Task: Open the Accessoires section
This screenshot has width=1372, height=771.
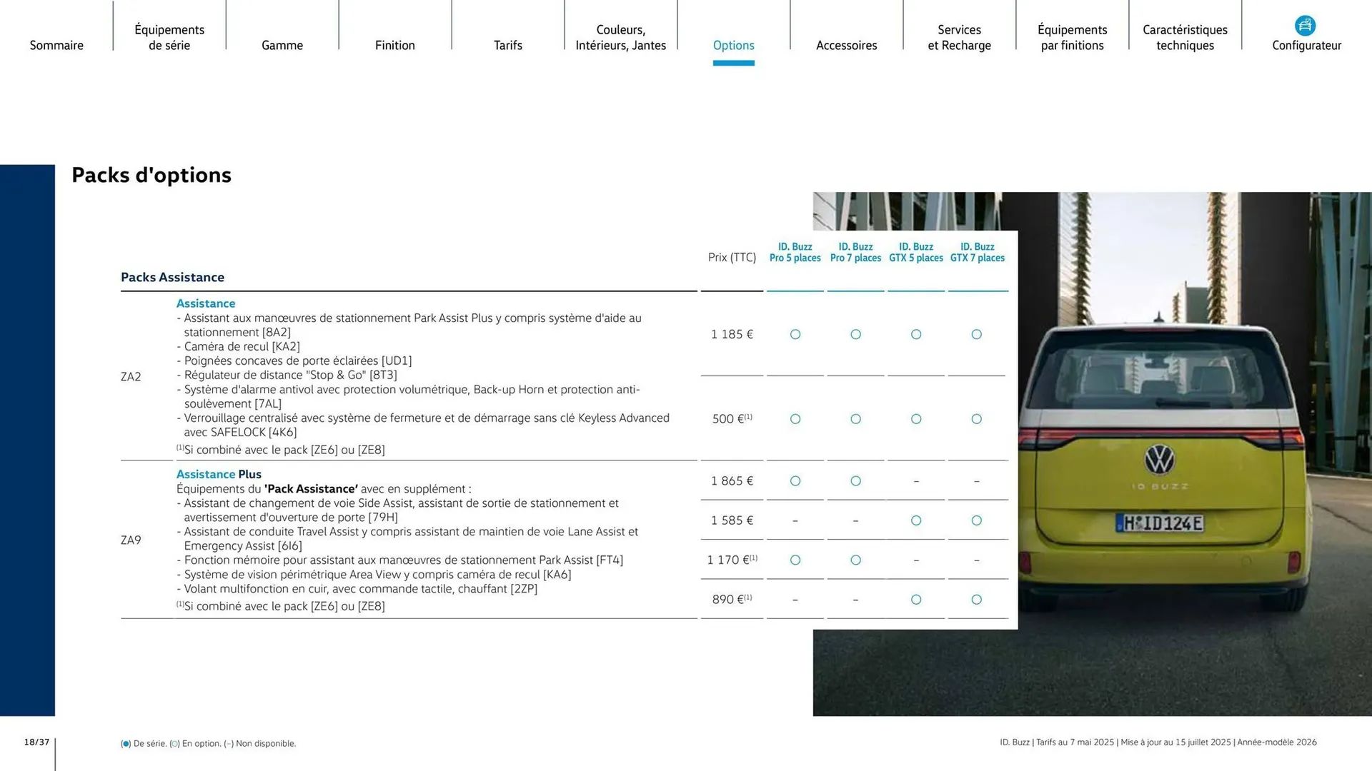Action: pos(846,45)
